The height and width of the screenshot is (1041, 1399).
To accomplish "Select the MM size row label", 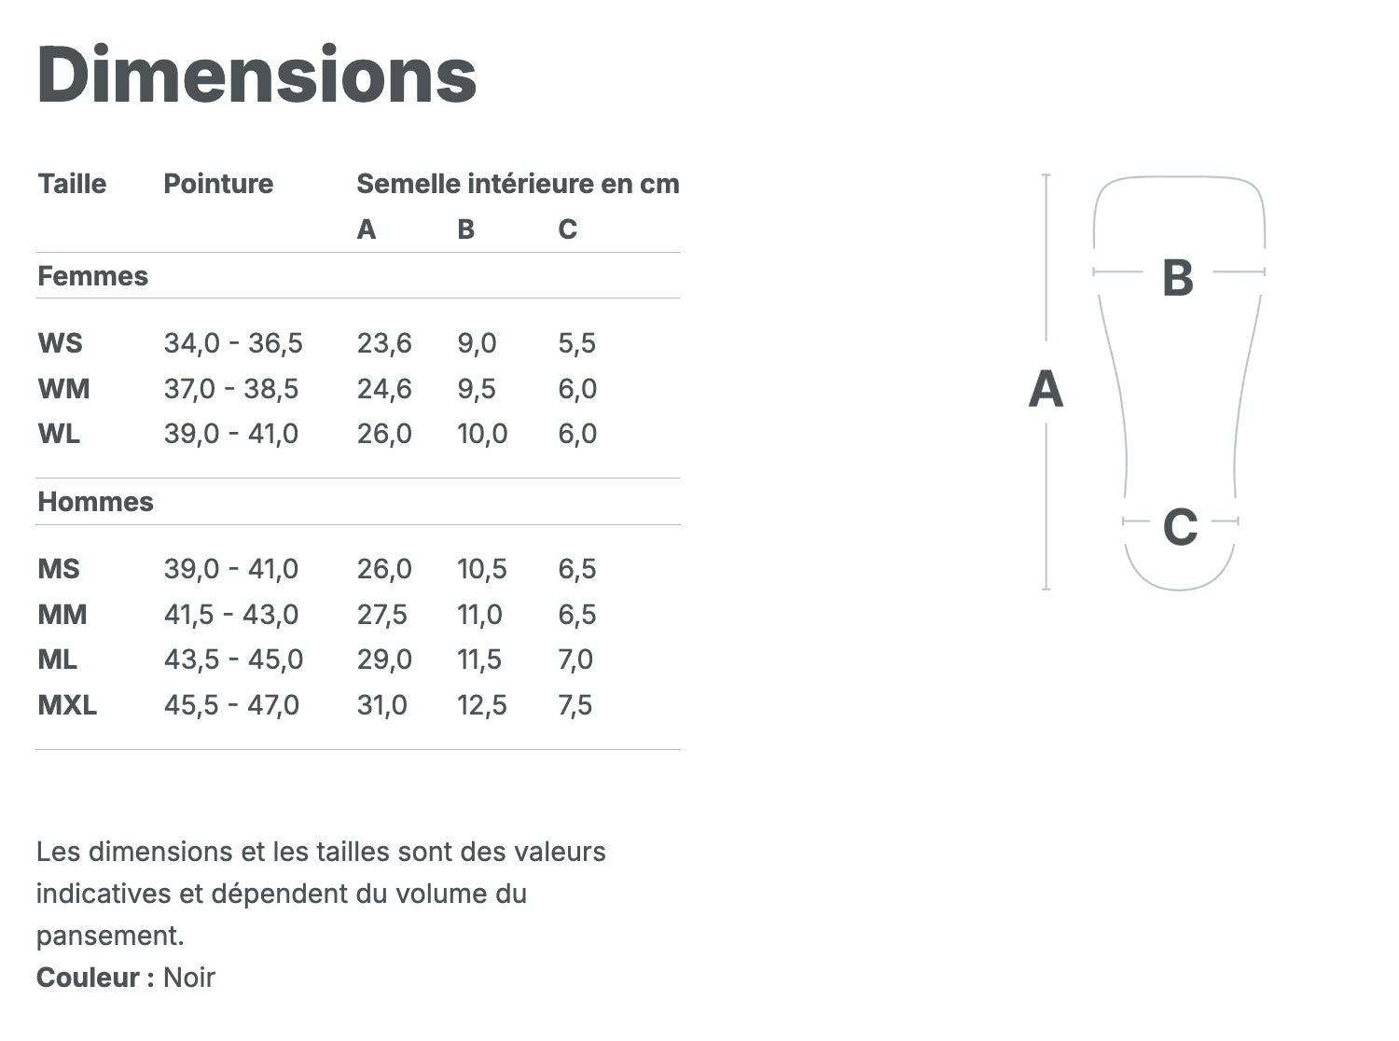I will (62, 615).
